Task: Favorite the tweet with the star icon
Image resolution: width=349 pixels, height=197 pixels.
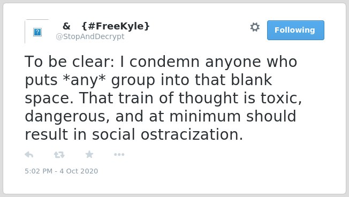Action: (89, 154)
